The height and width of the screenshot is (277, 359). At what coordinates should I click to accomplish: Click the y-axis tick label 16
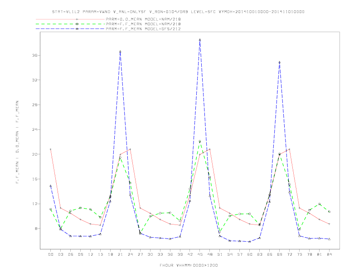pos(35,179)
